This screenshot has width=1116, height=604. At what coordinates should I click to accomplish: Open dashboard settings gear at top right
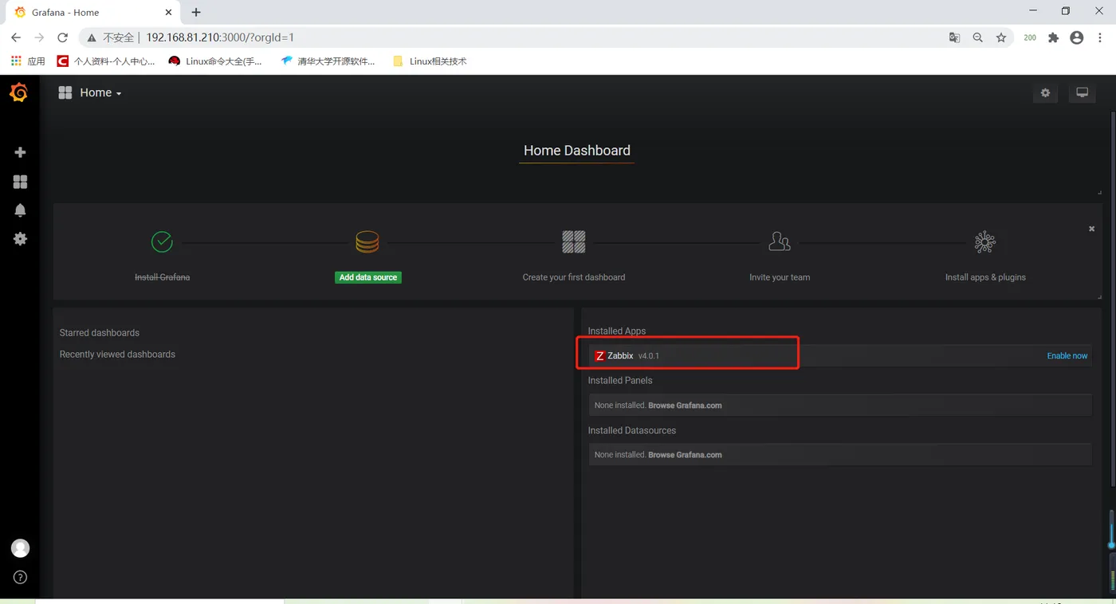click(x=1045, y=93)
